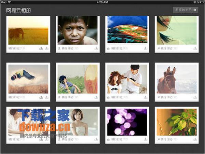Download the couple hair-cutting album
This screenshot has width=205, height=154.
pos(146,97)
